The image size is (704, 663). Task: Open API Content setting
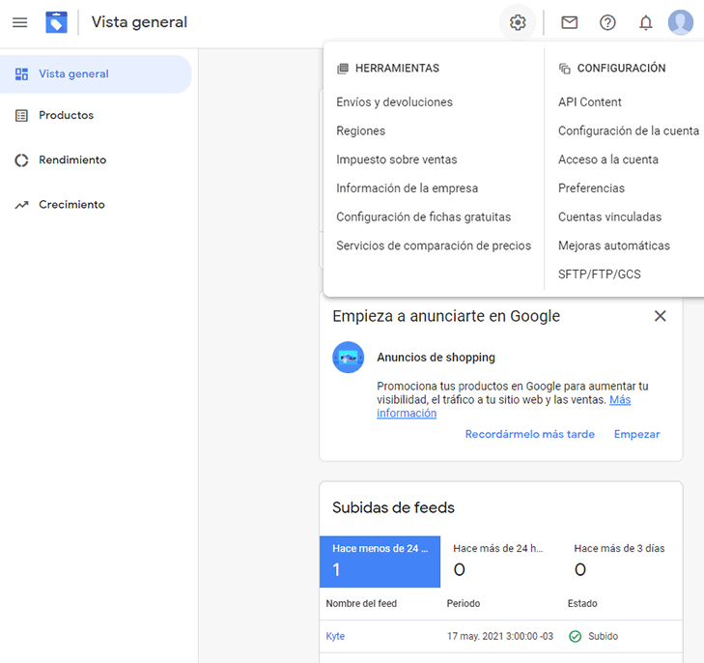pos(589,102)
